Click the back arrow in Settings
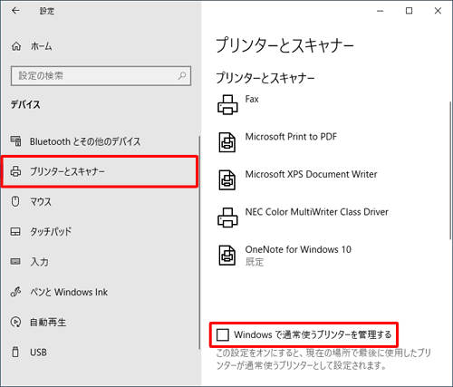This screenshot has width=453, height=387. point(15,11)
